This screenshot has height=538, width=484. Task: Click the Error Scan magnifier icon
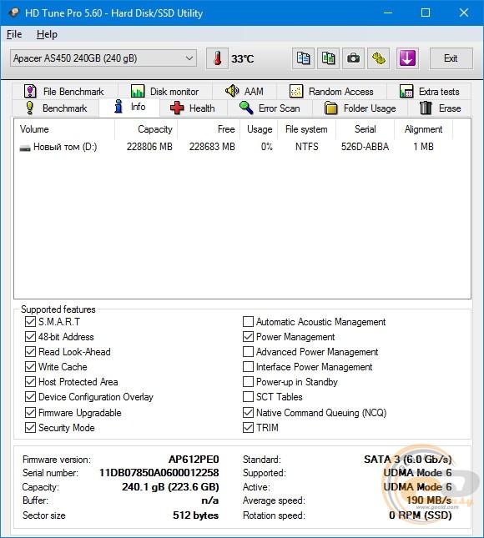(246, 108)
